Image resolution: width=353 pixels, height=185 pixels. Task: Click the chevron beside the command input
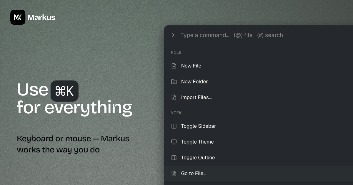coord(173,35)
